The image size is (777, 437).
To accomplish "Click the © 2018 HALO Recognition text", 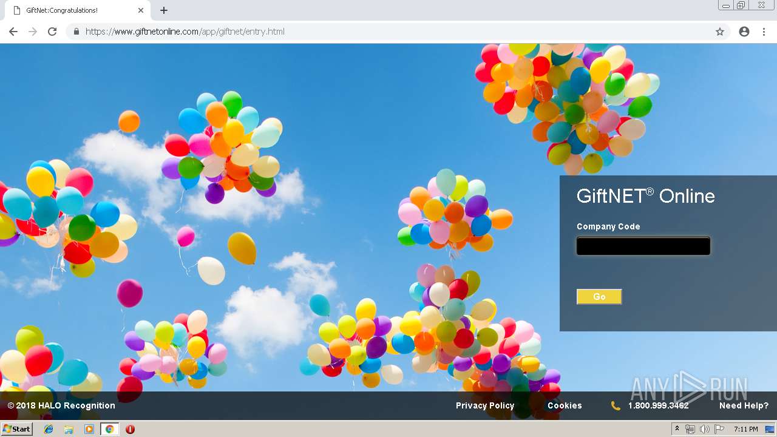I will 61,405.
